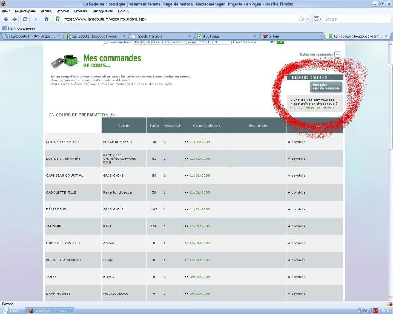Click the 'Mon guide suivi de commande' button

(x=326, y=87)
